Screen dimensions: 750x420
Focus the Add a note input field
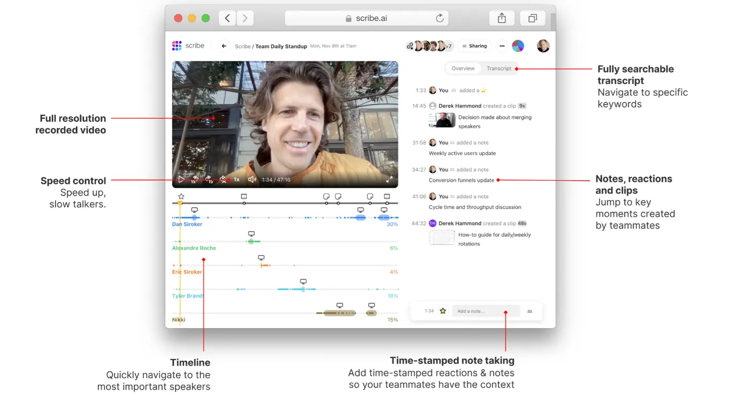click(486, 311)
